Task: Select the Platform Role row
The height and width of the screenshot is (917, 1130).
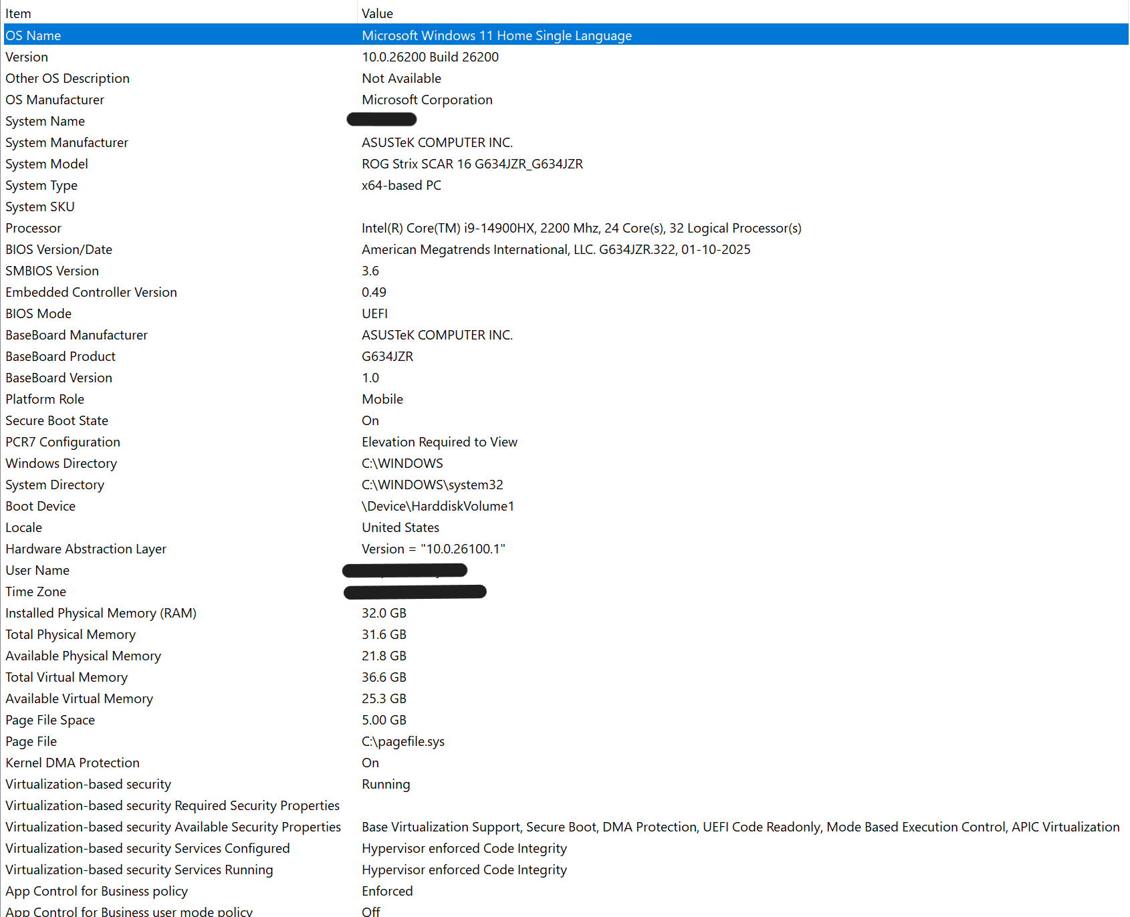Action: 566,398
